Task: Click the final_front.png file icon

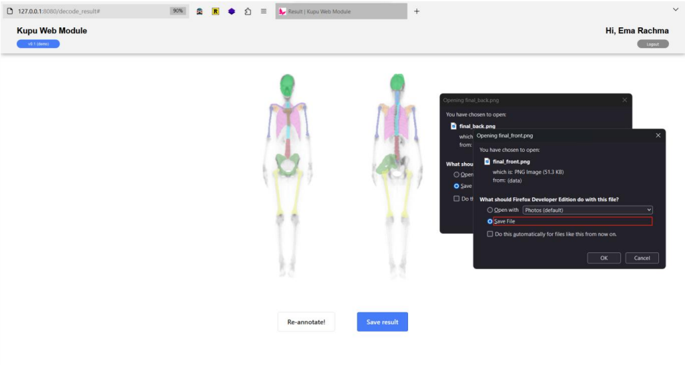Action: [x=487, y=161]
